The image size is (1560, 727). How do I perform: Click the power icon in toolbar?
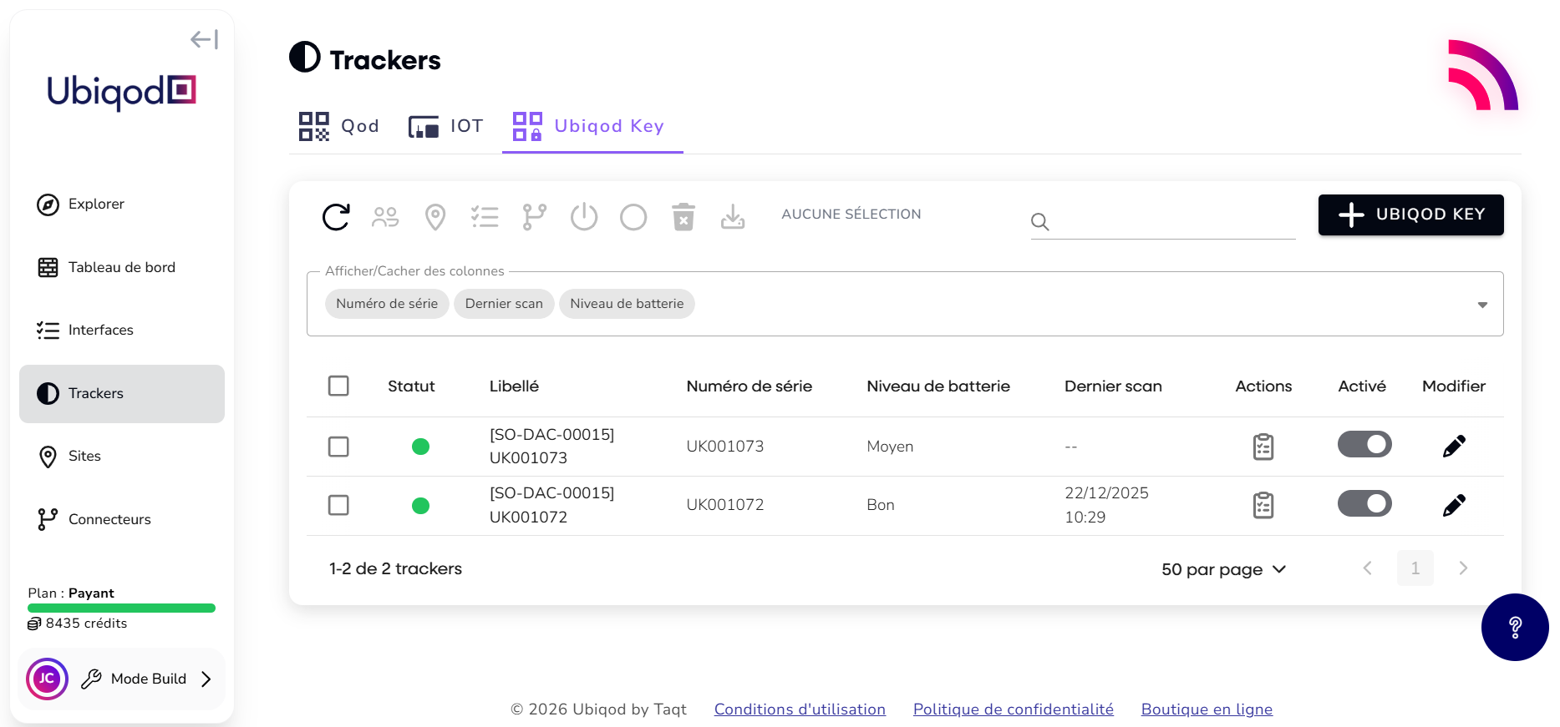click(584, 217)
